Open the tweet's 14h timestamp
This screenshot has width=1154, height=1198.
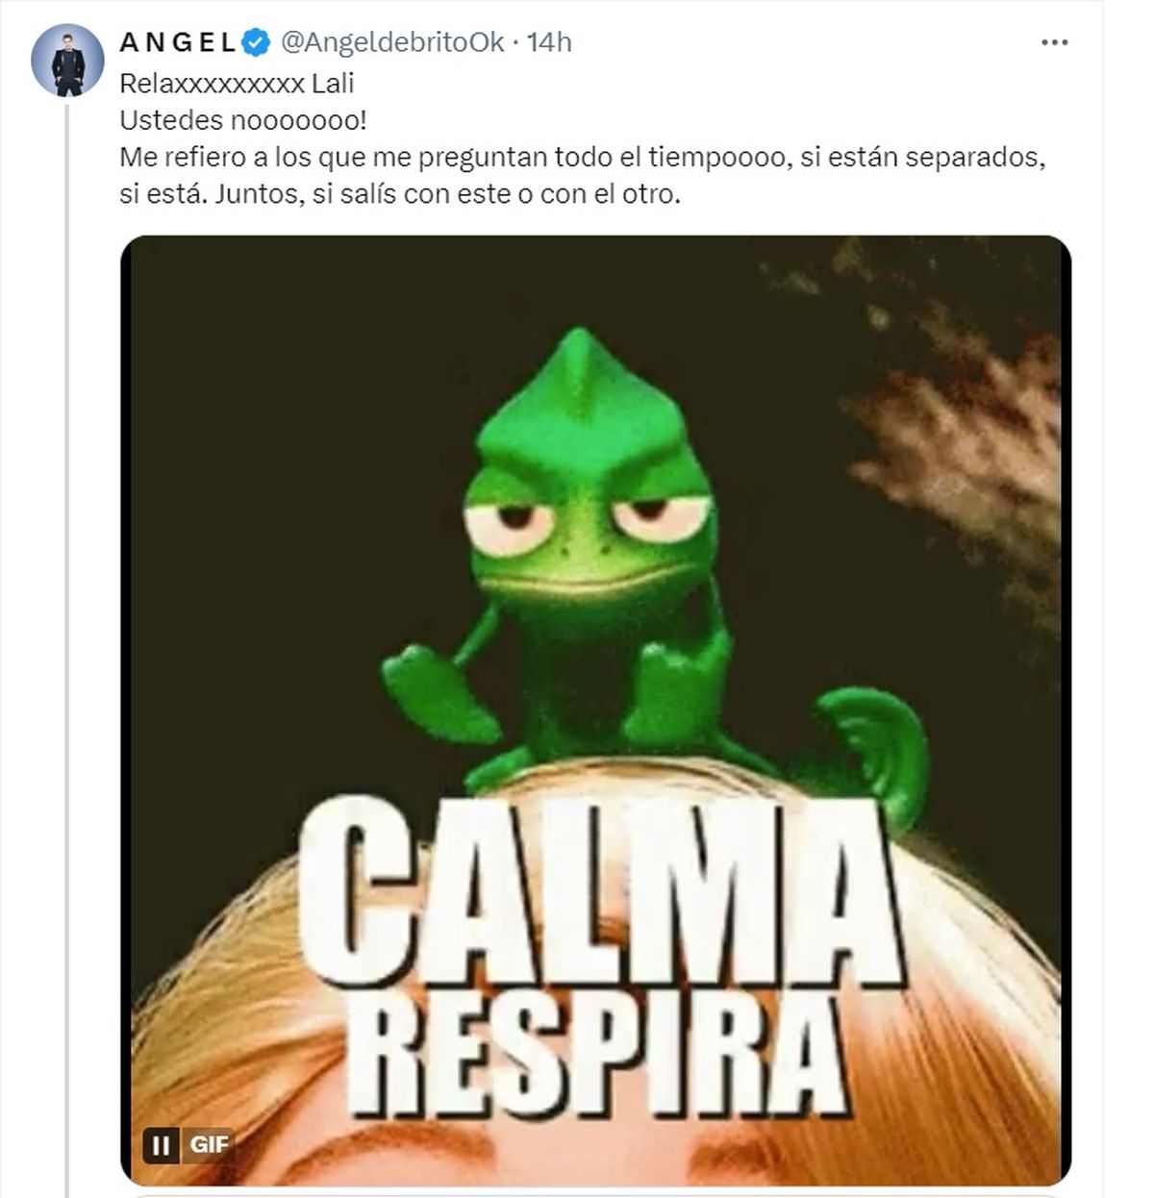pyautogui.click(x=550, y=42)
